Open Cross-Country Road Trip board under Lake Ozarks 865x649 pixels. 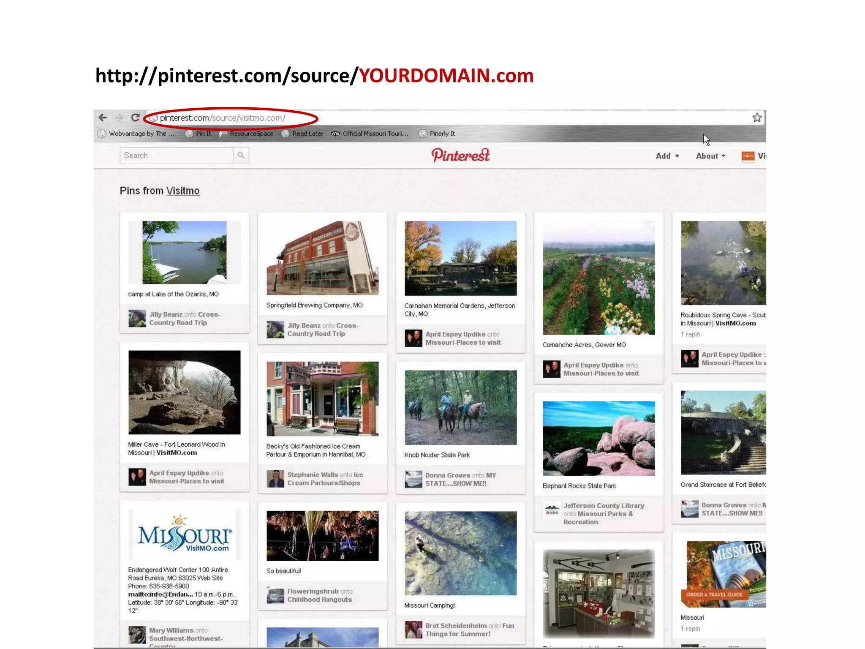tap(185, 319)
